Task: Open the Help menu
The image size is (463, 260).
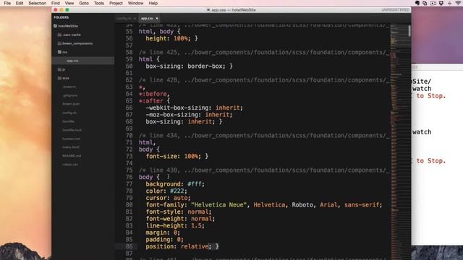Action: [153, 3]
